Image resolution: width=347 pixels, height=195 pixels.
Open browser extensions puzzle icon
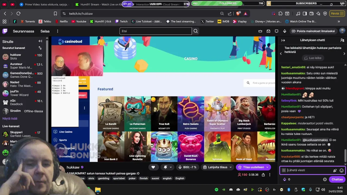tap(280, 14)
